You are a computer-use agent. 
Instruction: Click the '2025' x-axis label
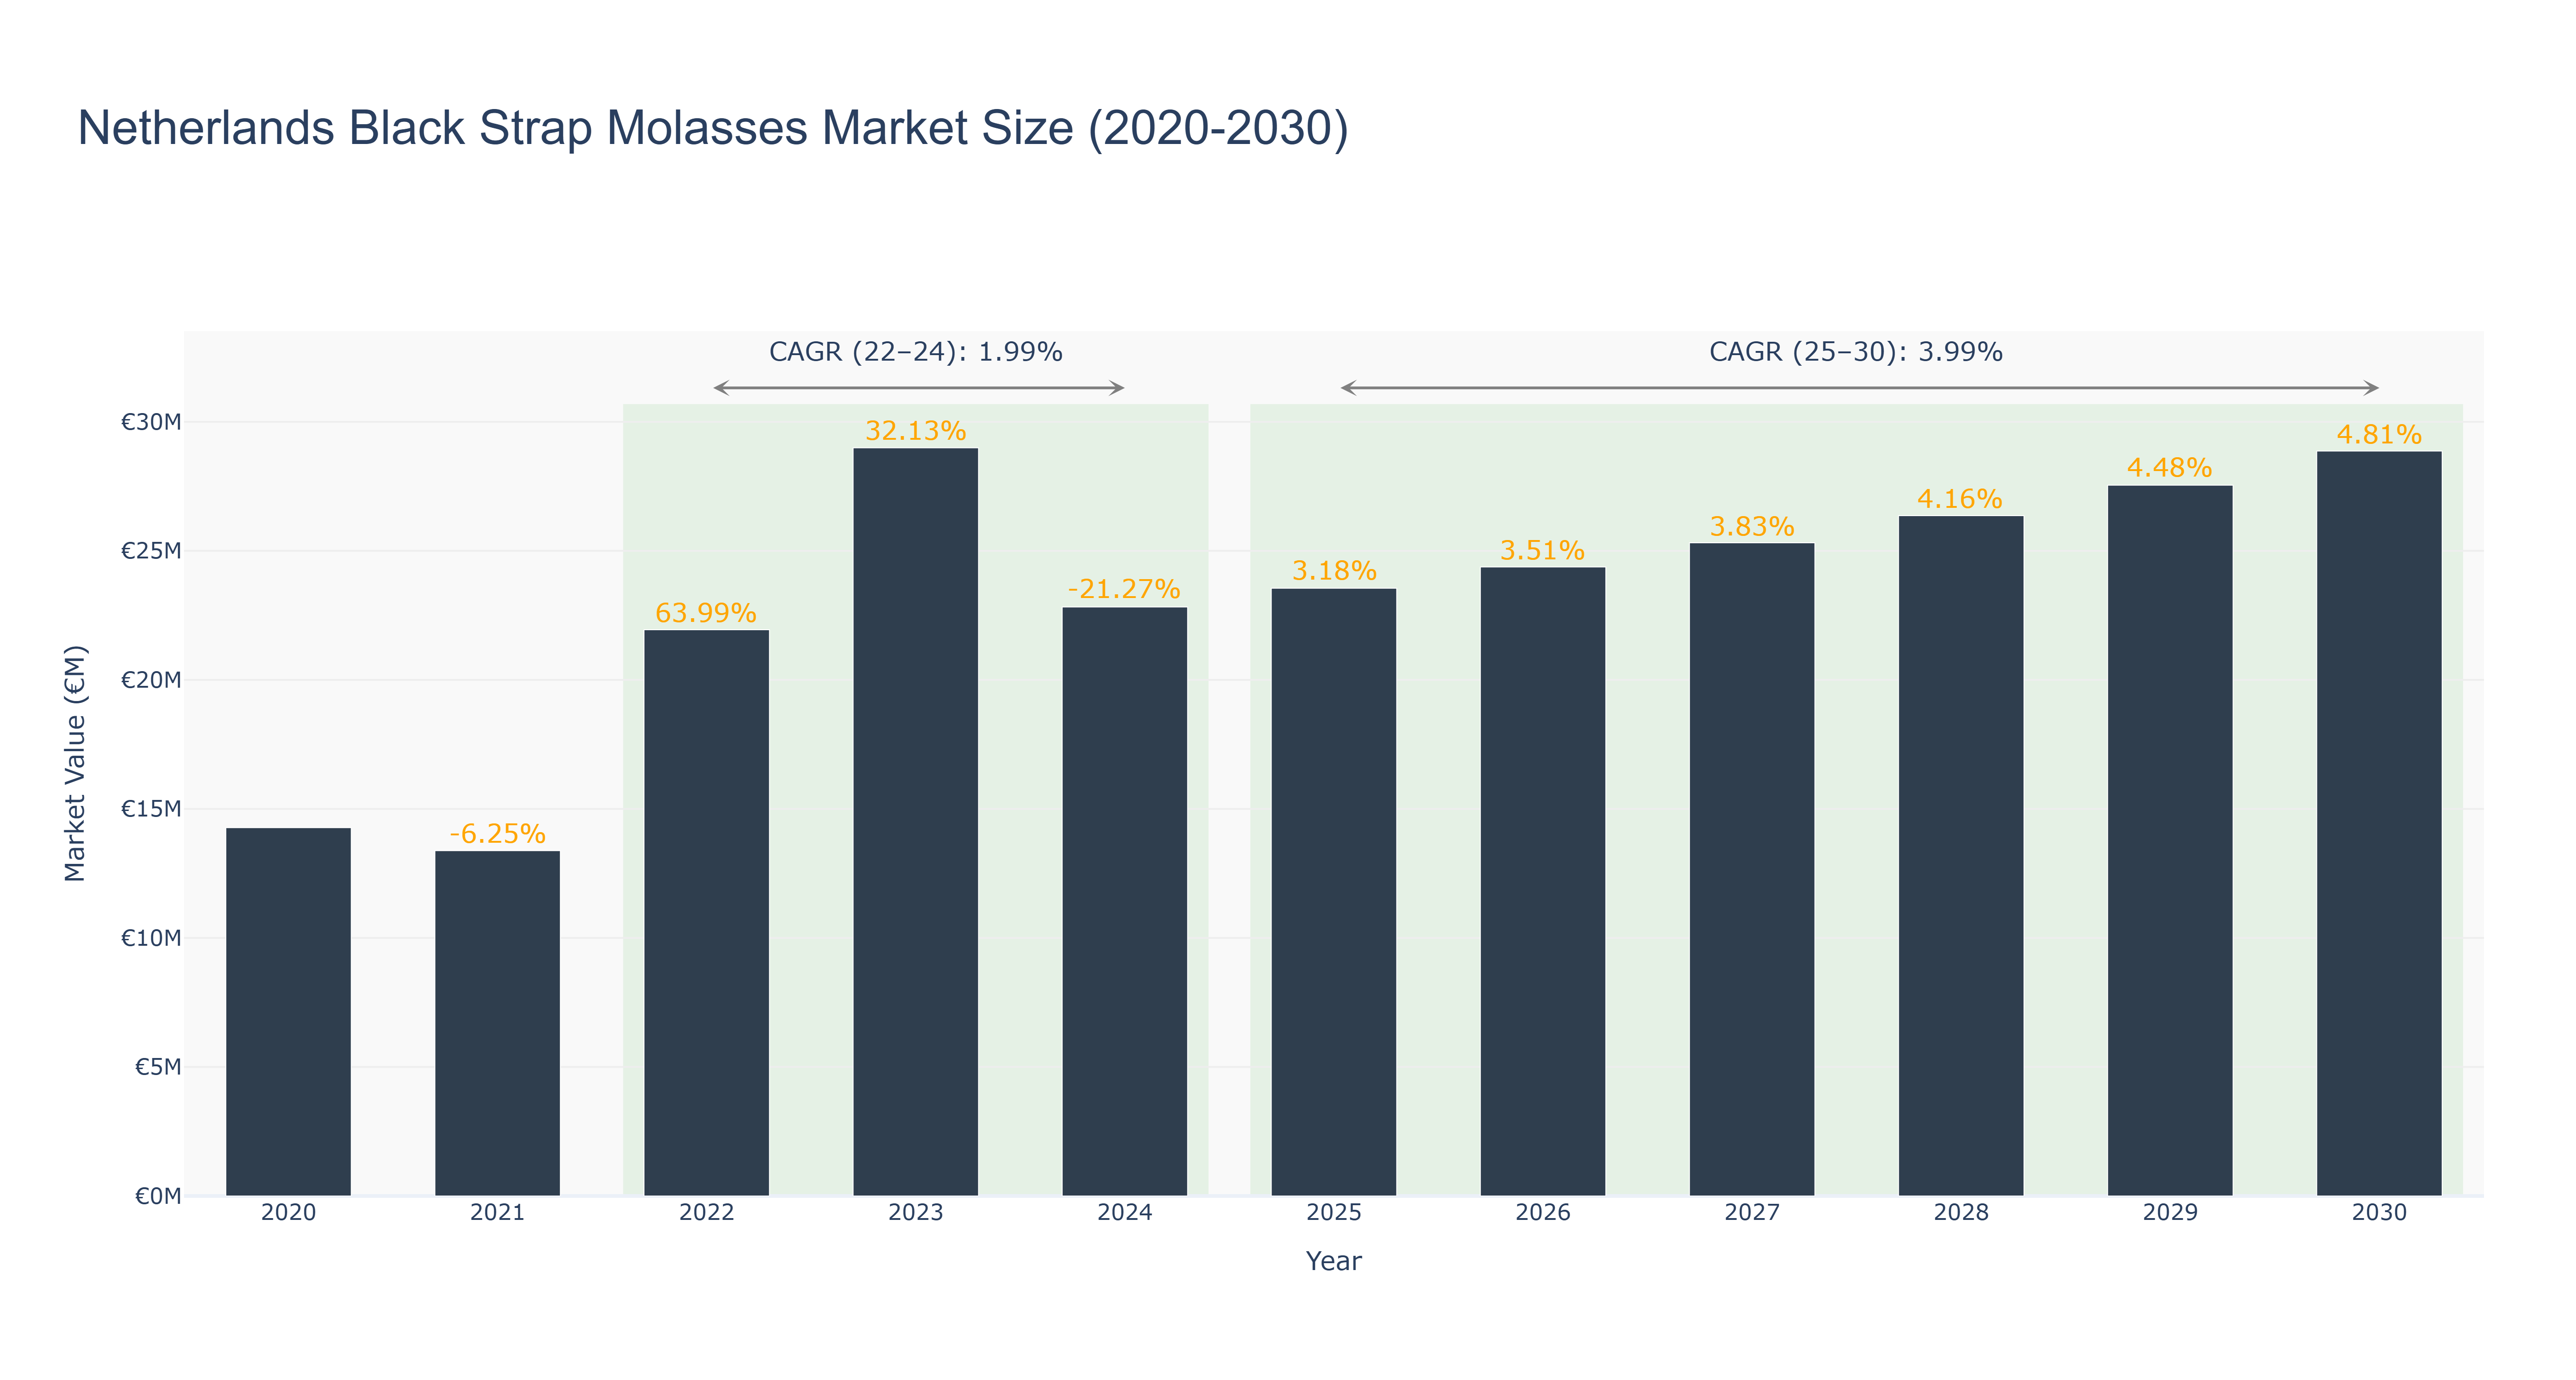pos(1333,1213)
